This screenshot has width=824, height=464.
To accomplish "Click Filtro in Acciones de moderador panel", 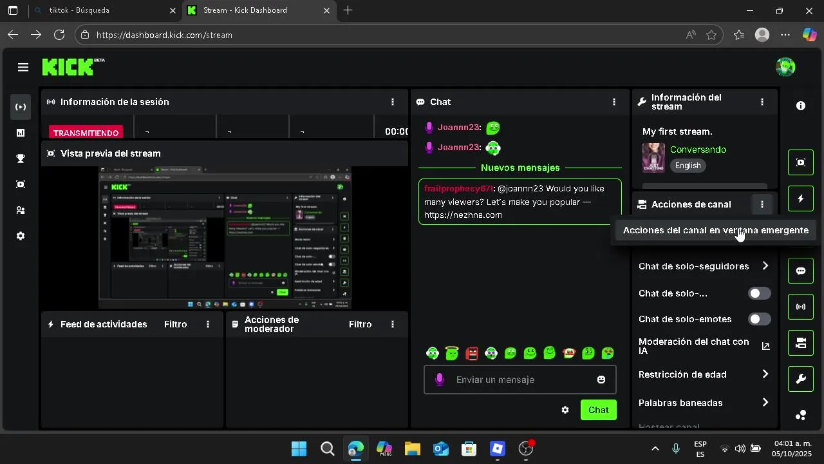I will coord(360,324).
